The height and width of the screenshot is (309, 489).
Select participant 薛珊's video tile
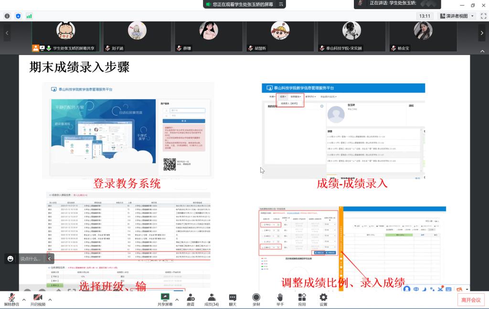click(x=209, y=36)
